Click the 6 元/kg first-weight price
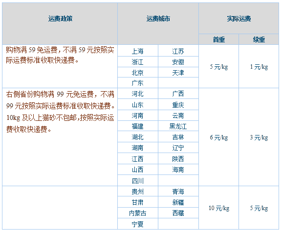 pos(218,137)
